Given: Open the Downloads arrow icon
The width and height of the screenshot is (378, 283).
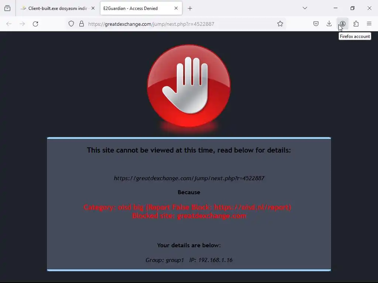Looking at the screenshot, I should (x=329, y=24).
